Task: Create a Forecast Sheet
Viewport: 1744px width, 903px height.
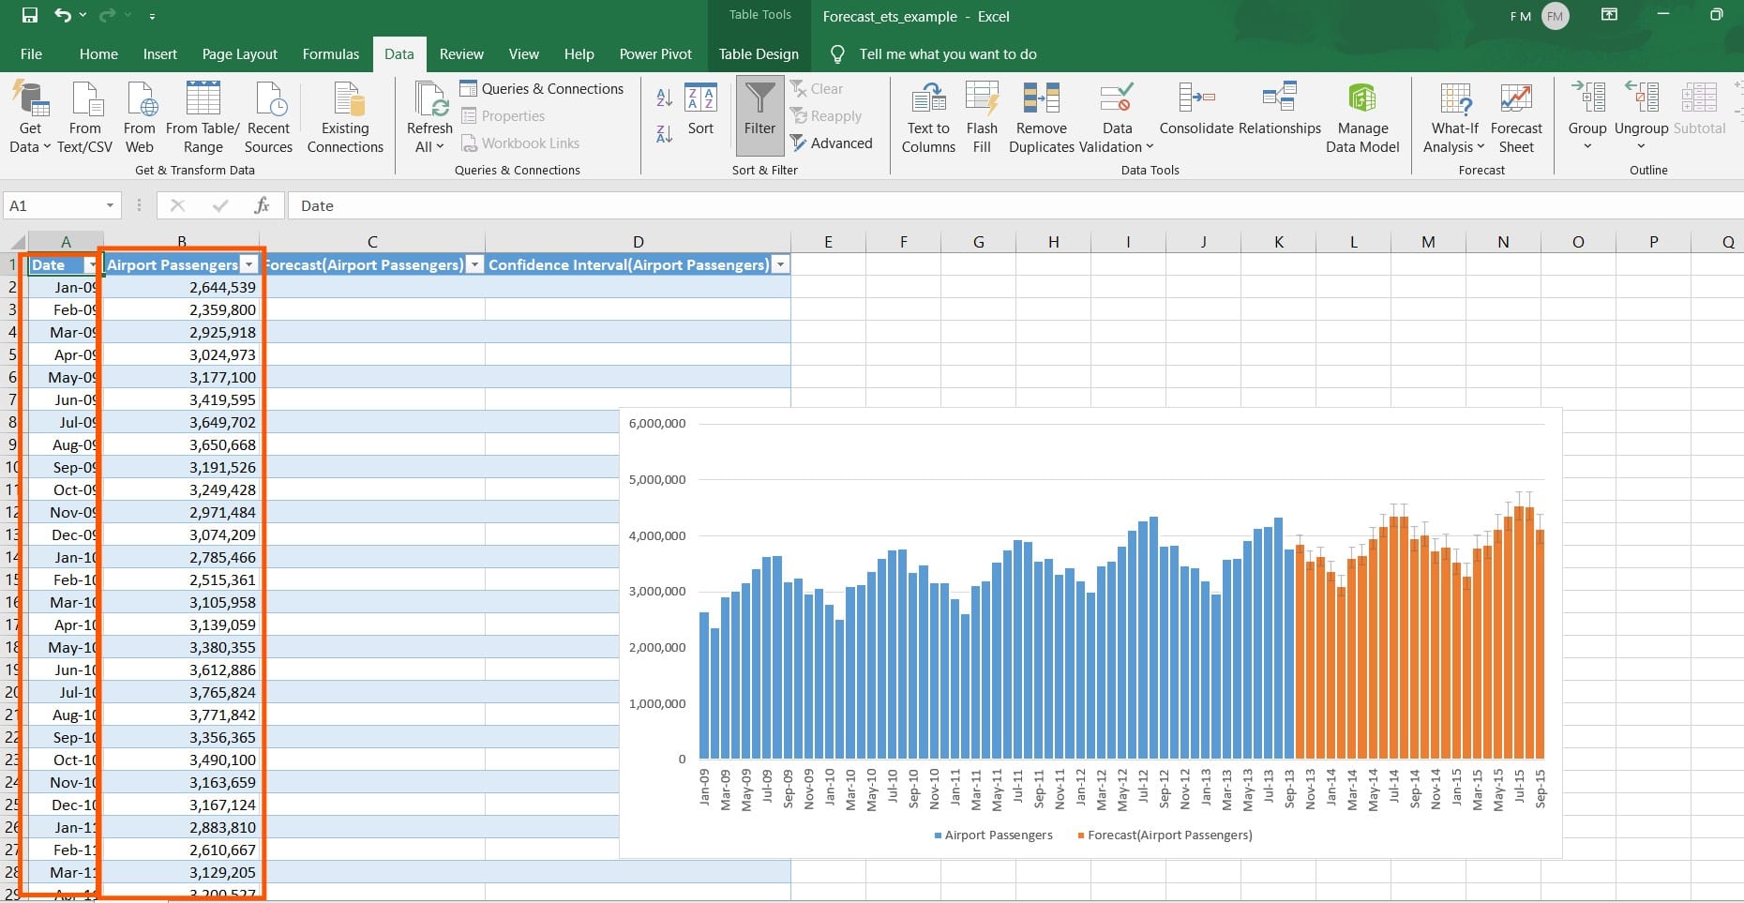Action: coord(1515,115)
